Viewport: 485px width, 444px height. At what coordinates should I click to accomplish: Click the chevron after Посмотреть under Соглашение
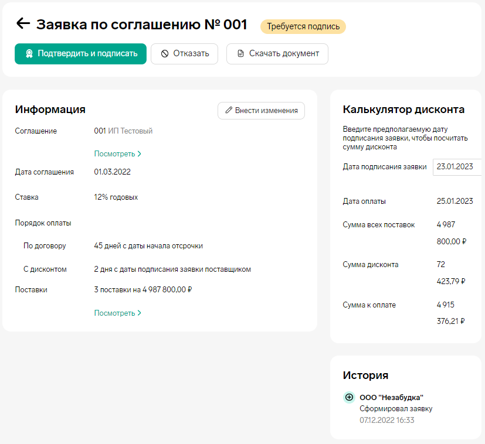tap(140, 154)
